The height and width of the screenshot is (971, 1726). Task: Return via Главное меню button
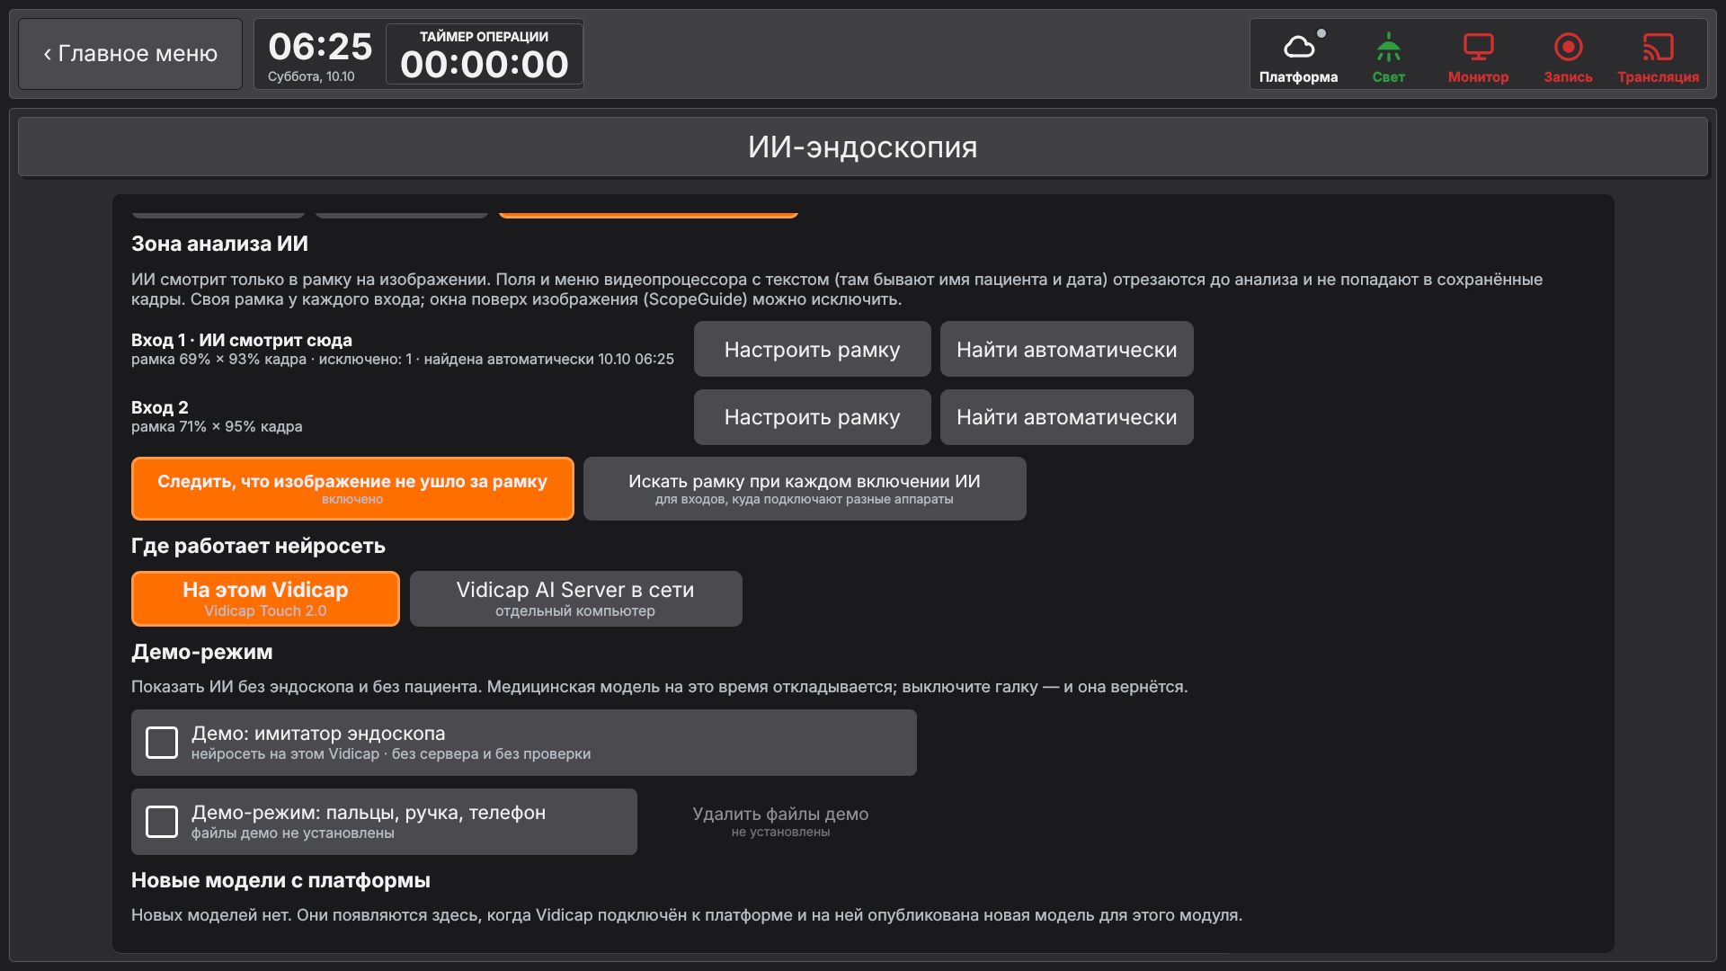[130, 54]
